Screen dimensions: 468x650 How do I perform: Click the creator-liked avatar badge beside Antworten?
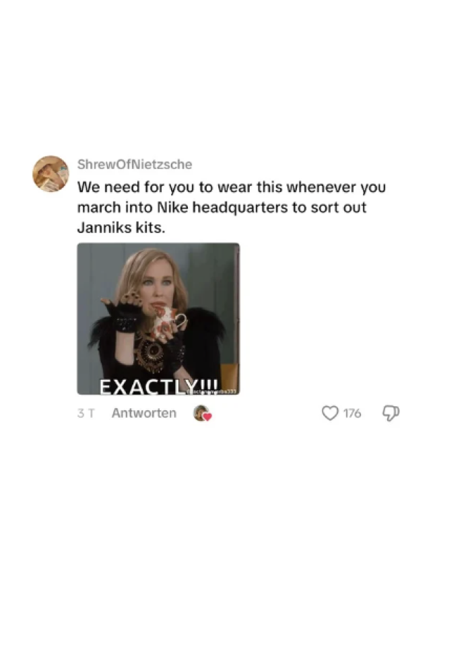pos(202,413)
